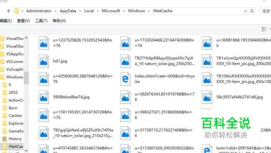
Task: Open the address bar history dropdown
Action: [246, 11]
